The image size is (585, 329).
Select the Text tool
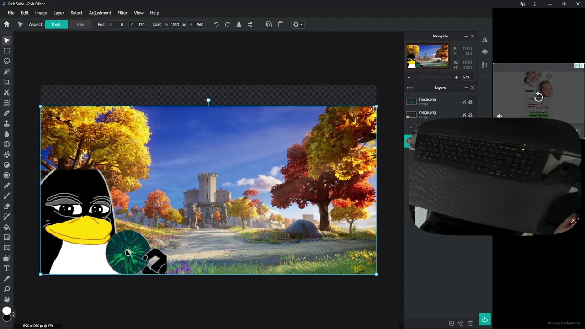pos(6,269)
